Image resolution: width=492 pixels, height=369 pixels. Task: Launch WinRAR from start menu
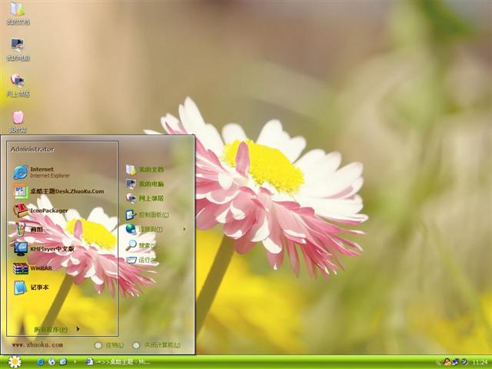coord(32,268)
